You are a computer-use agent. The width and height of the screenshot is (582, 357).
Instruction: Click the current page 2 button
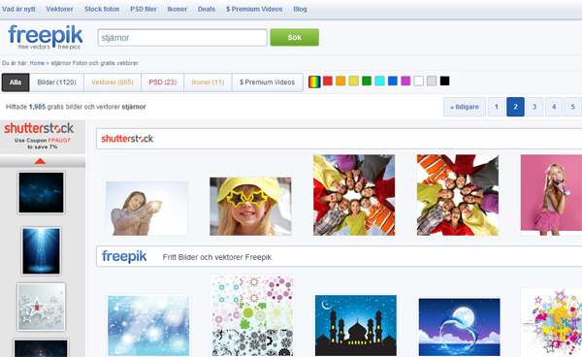coord(516,107)
